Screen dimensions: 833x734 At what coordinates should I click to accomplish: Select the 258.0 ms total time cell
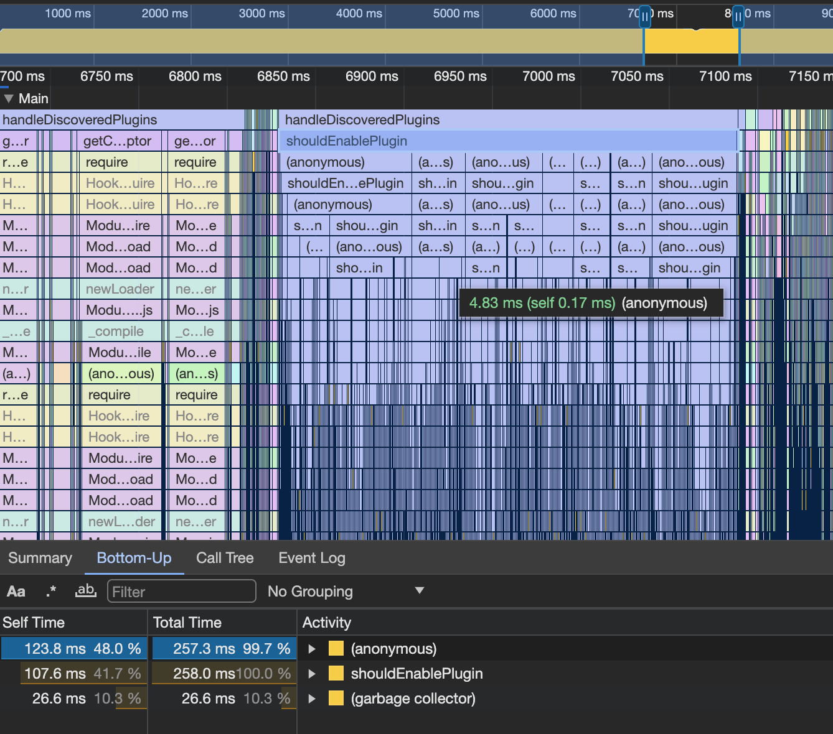[x=224, y=674]
